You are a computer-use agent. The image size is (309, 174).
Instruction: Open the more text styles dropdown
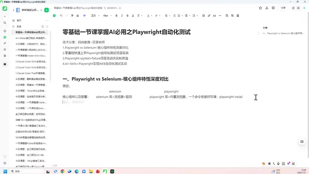pos(140,15)
